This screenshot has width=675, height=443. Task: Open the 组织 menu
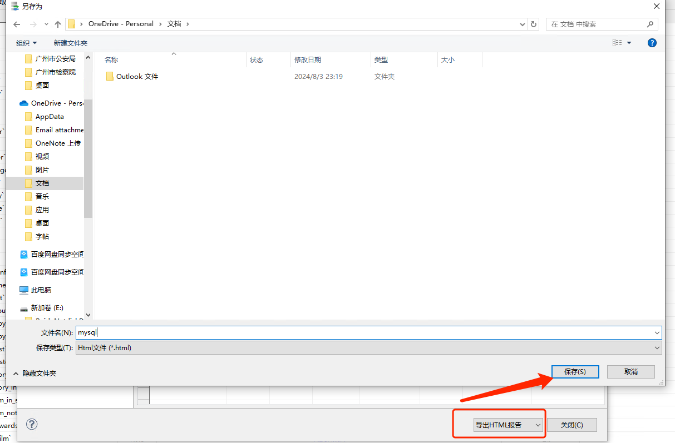coord(27,43)
